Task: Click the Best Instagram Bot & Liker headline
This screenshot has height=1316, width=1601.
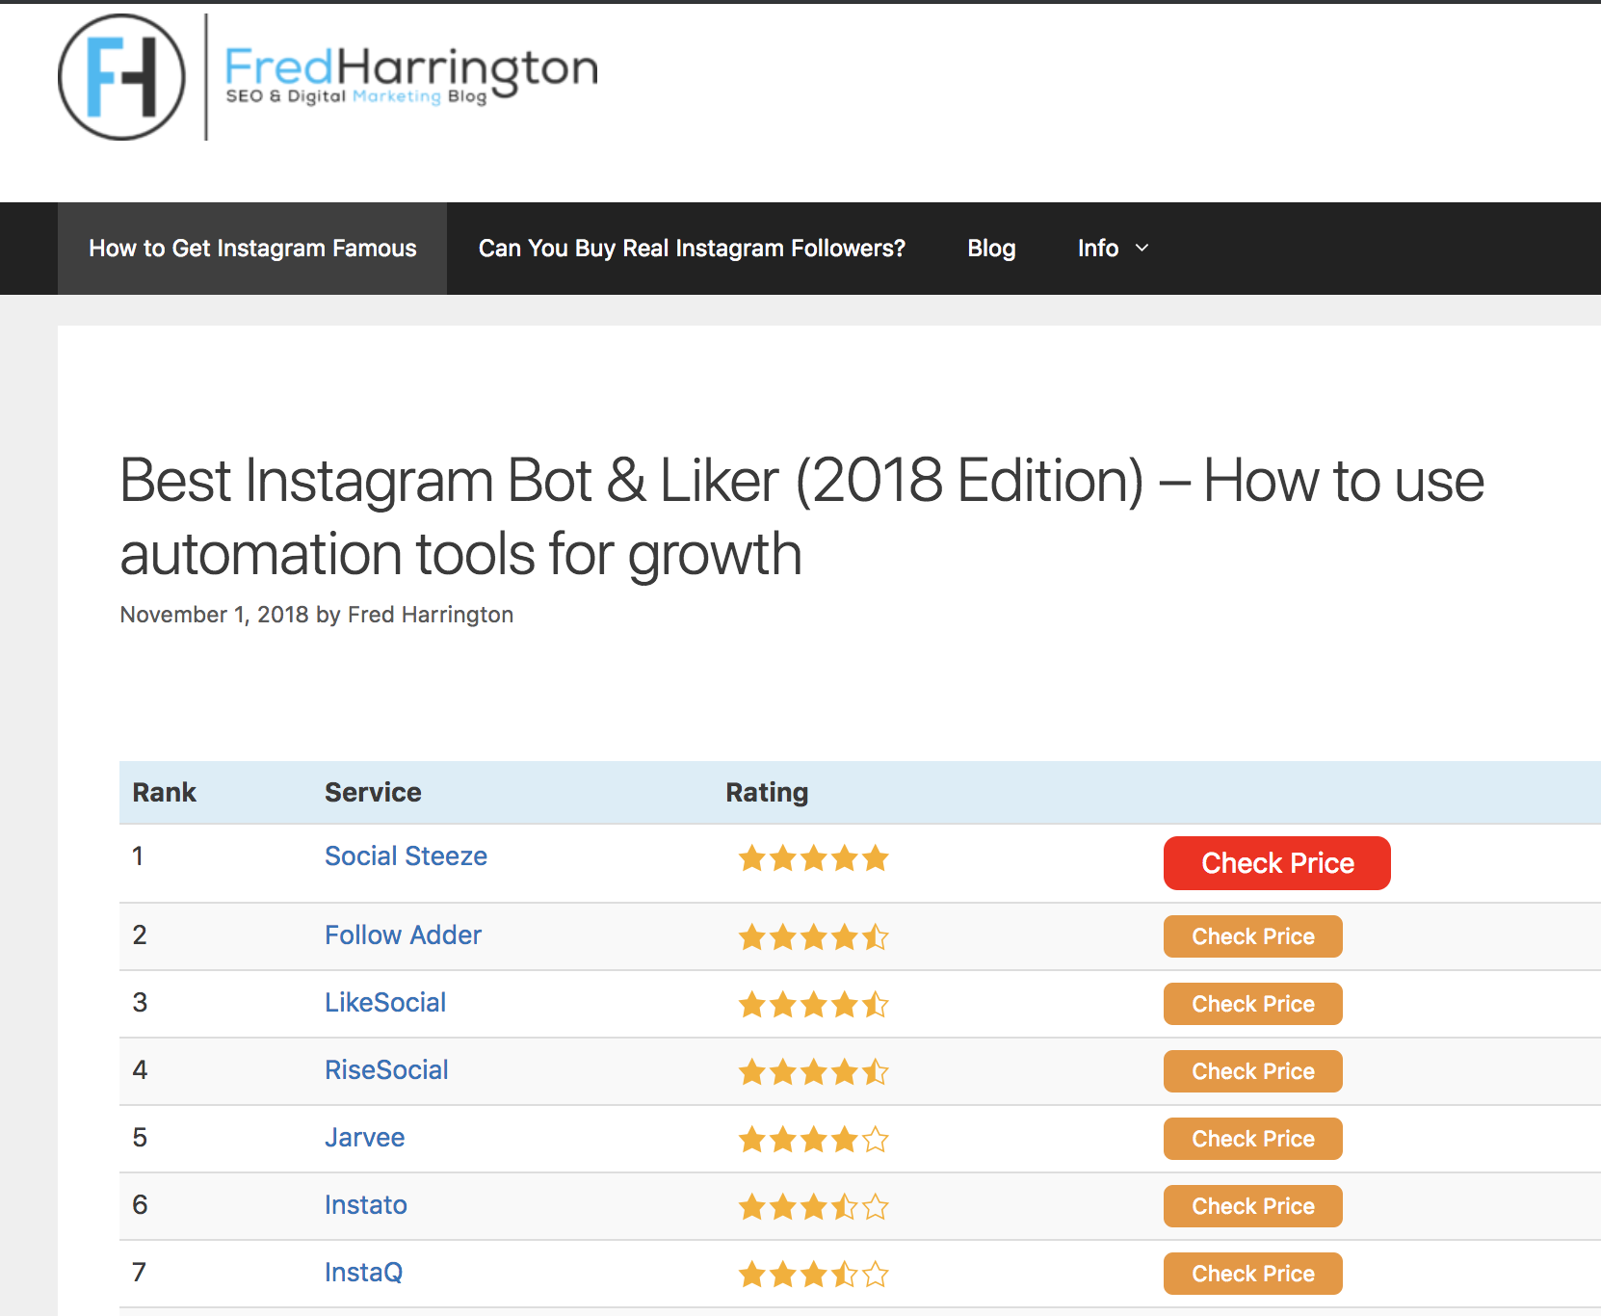Action: point(801,517)
